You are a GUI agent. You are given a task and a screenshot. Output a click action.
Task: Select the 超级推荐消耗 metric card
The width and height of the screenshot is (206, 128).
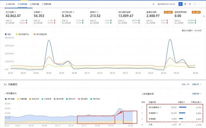pyautogui.click(x=187, y=17)
